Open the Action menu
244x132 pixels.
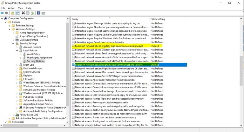coord(11,8)
